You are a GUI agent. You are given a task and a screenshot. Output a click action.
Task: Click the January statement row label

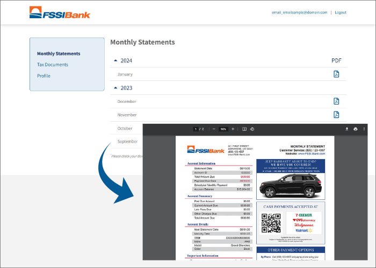coord(125,74)
